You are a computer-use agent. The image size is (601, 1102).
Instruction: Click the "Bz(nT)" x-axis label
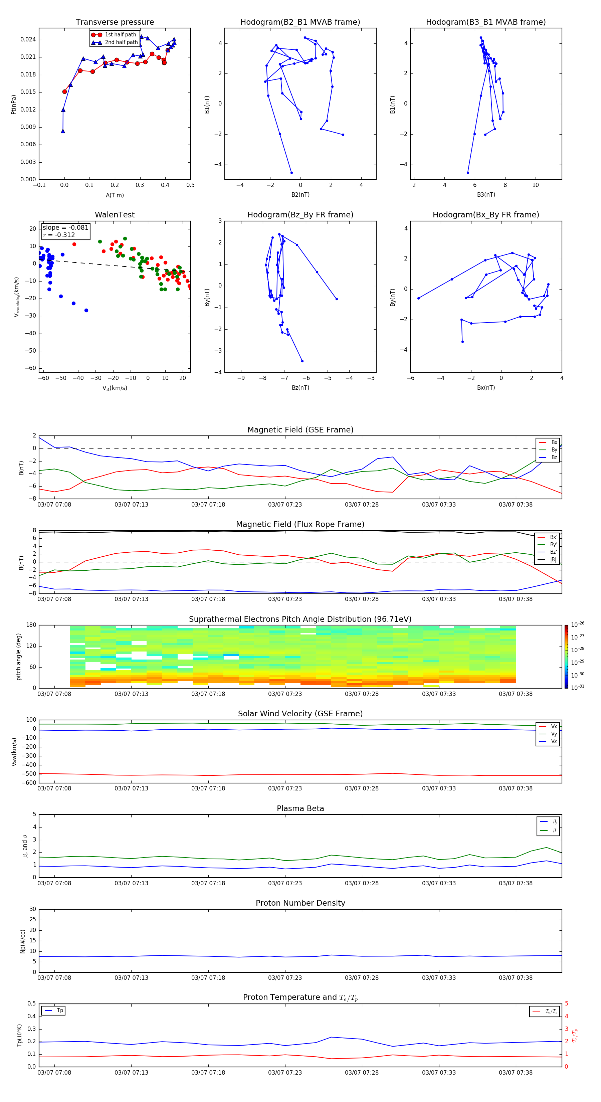tap(300, 388)
